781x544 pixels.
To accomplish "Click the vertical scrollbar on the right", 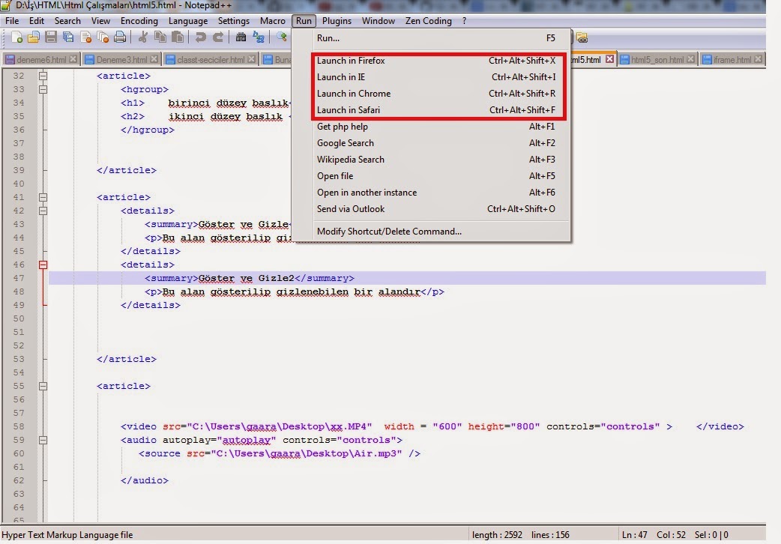I will pos(775,262).
